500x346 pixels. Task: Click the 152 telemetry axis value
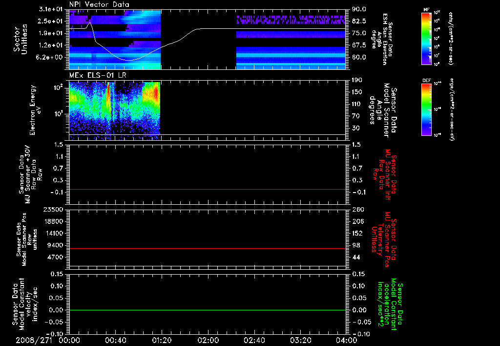point(357,233)
